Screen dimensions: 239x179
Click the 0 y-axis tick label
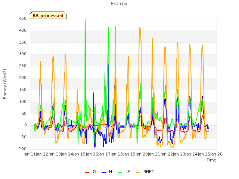[25, 125]
